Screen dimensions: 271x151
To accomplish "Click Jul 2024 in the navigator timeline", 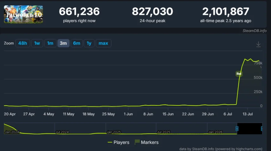I will [62, 132].
